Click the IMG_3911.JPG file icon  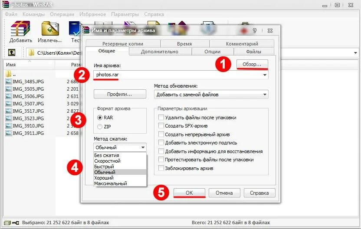(x=9, y=133)
